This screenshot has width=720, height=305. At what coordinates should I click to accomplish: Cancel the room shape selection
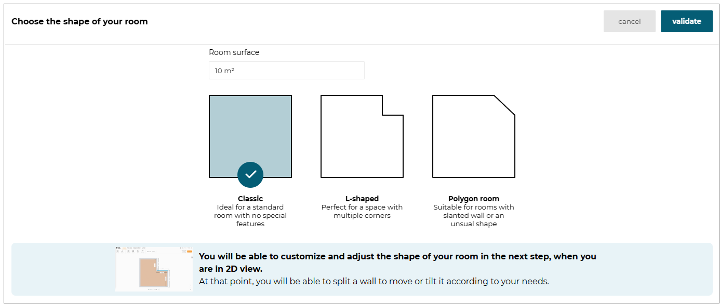[629, 21]
